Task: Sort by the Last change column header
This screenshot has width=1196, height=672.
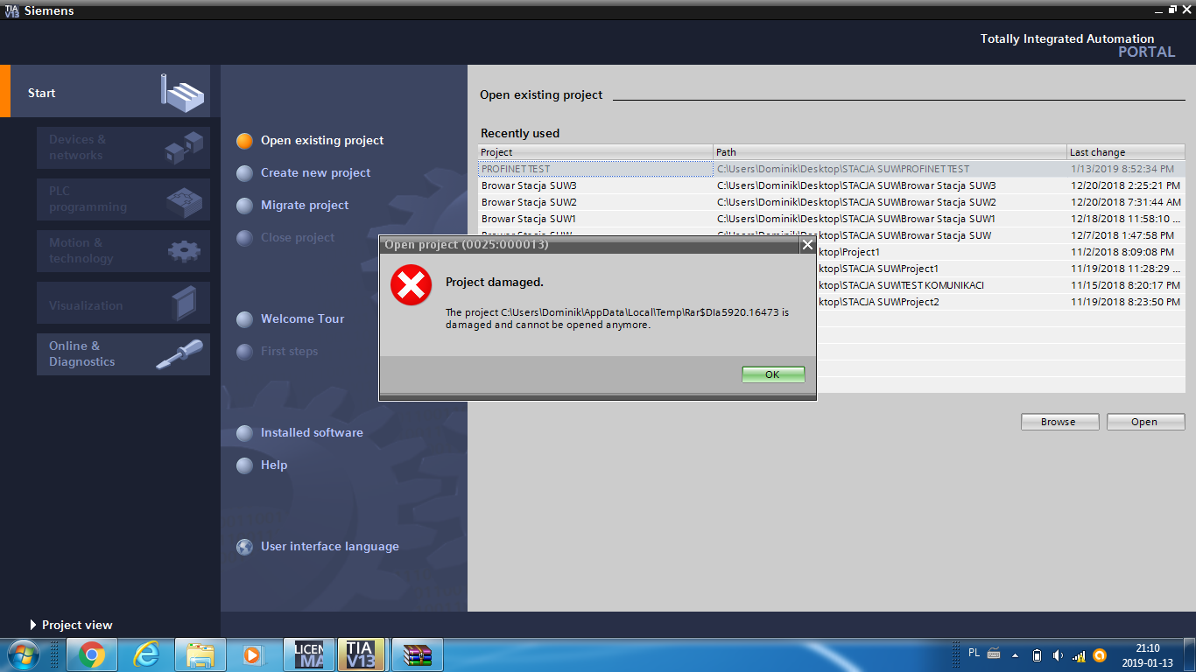Action: pyautogui.click(x=1126, y=152)
